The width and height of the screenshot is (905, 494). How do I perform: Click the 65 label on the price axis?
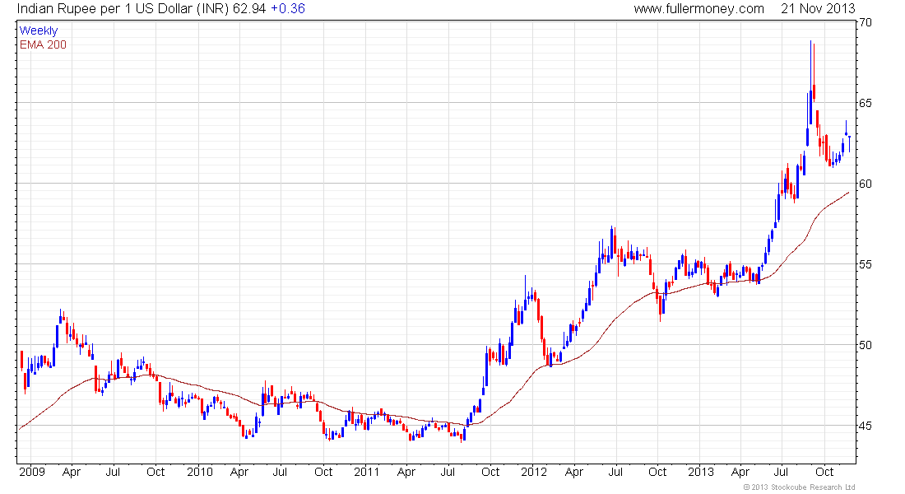point(866,103)
